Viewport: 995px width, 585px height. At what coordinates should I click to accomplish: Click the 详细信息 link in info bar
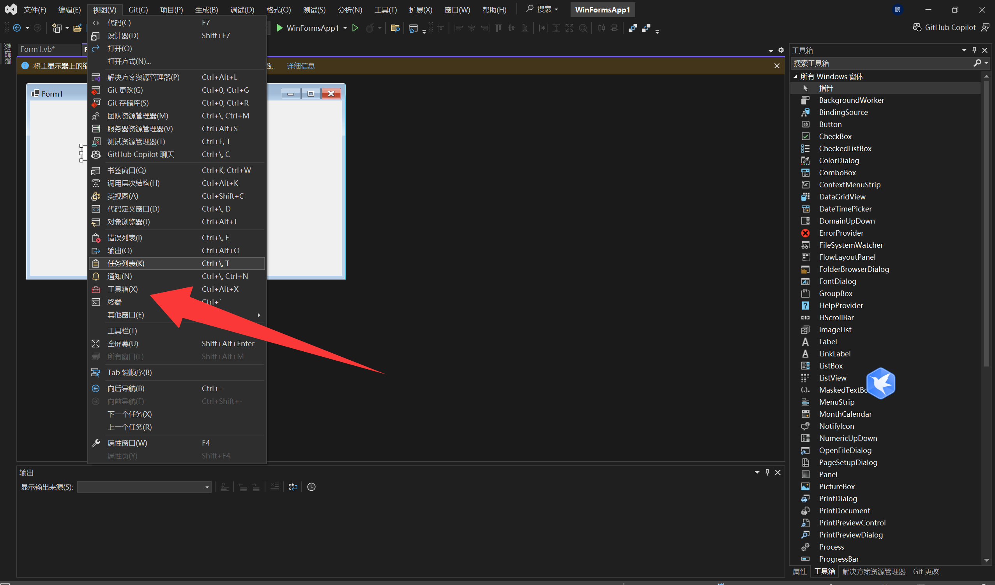pos(300,66)
